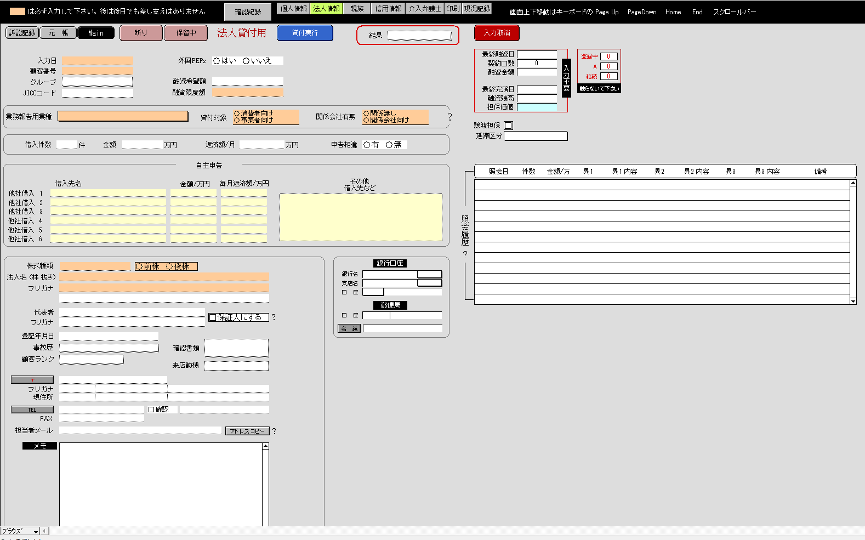This screenshot has height=540, width=865.
Task: Select いいえ for 外国PEPs
Action: point(246,61)
